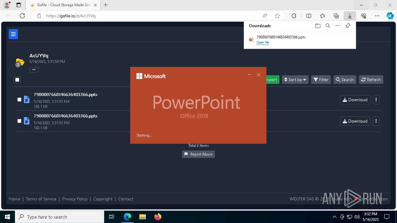Toggle the select-all files checkbox
Screen dimensions: 397x223
[17, 80]
